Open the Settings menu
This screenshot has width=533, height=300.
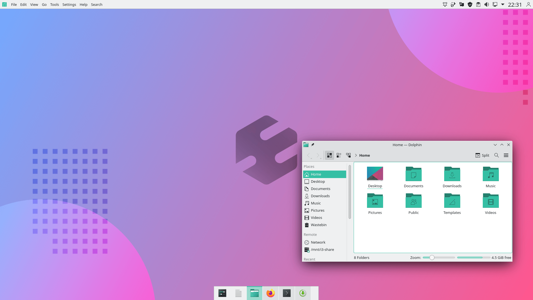69,4
